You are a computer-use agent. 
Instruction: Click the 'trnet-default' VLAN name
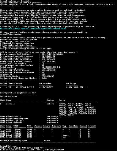(x=14, y=122)
